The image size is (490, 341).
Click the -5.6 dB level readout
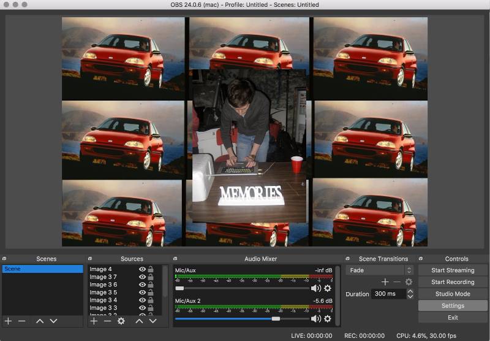323,301
